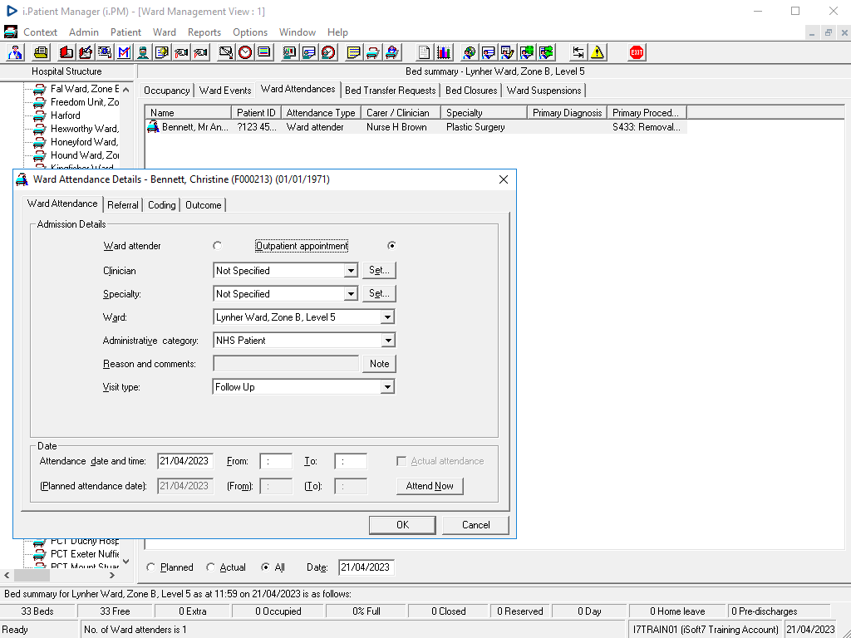Open the Administrative category dropdown

387,341
